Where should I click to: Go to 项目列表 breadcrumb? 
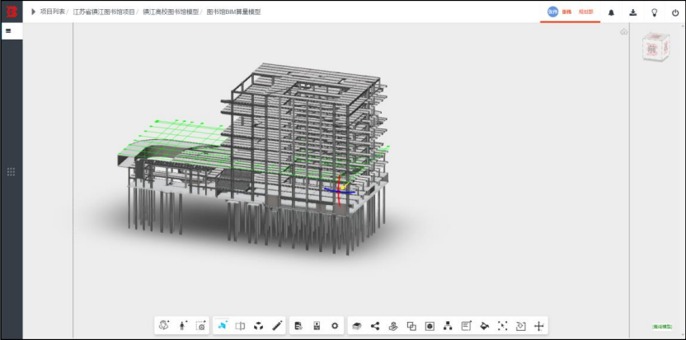(52, 12)
